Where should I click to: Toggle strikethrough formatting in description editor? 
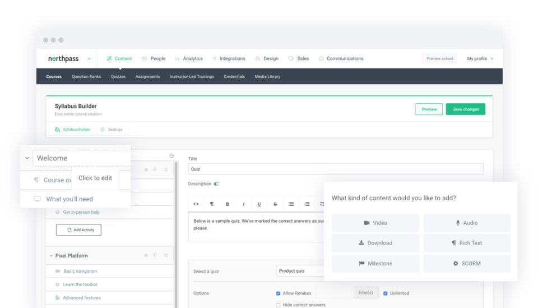click(x=275, y=204)
